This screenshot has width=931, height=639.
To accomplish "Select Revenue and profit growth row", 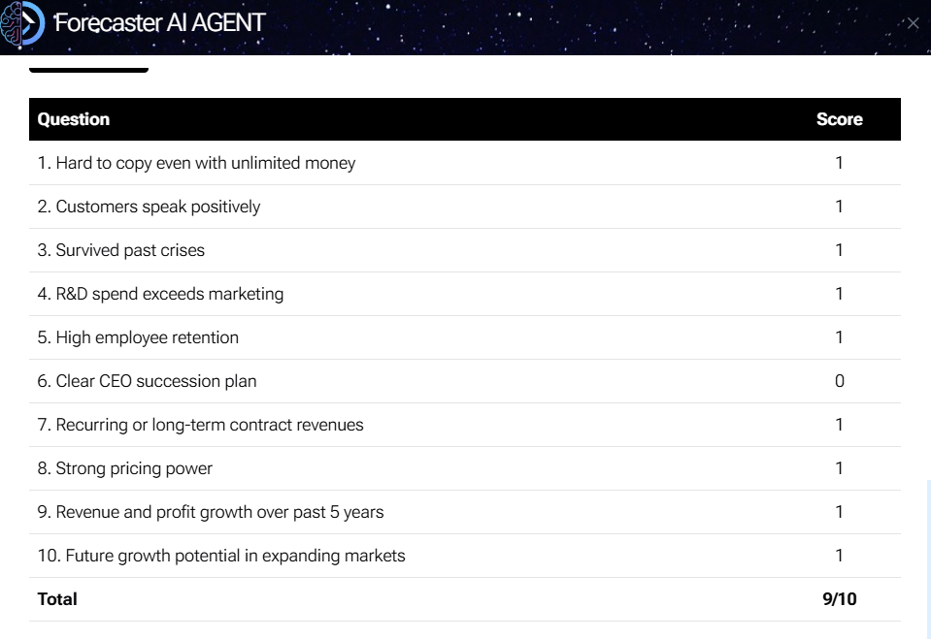I will pos(465,512).
